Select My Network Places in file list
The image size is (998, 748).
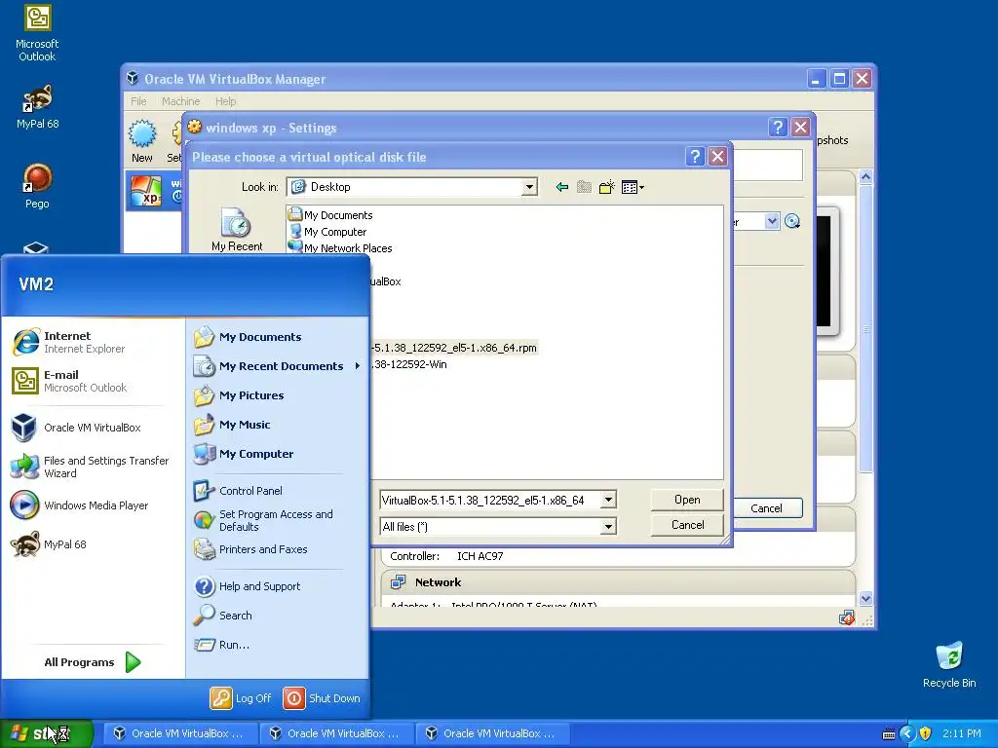[x=340, y=248]
